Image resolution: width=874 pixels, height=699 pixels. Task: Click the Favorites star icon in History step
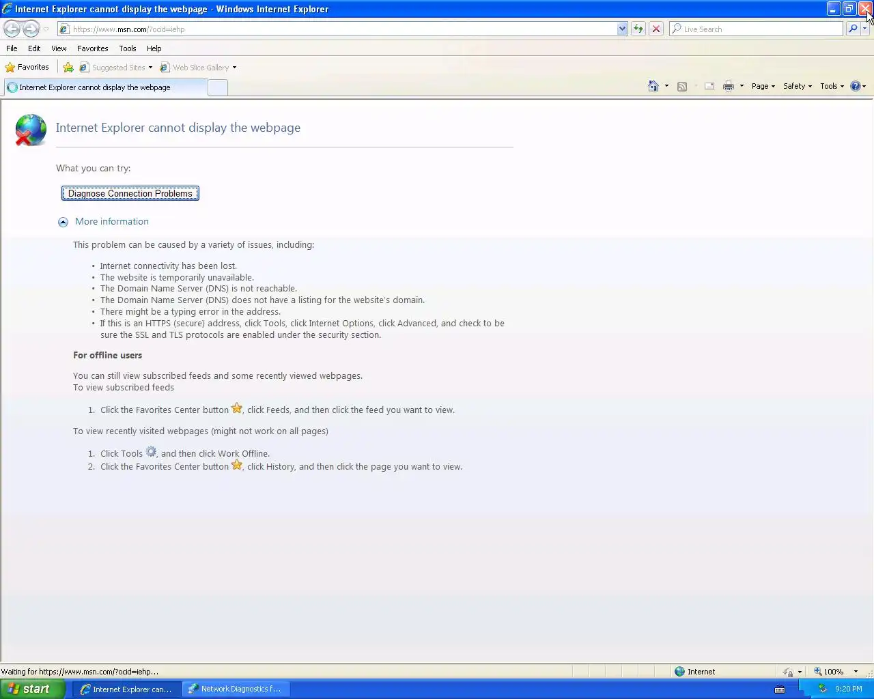[237, 465]
